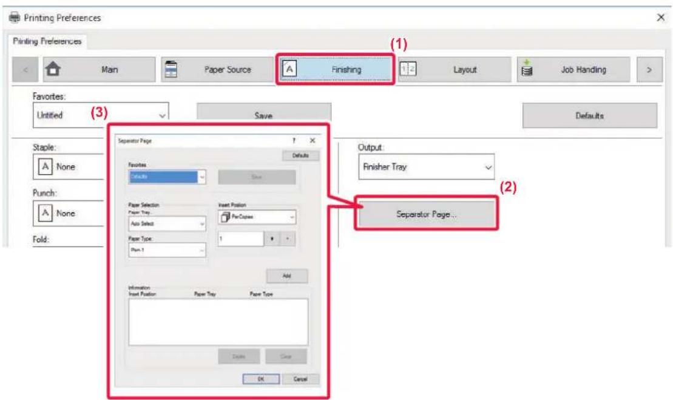Click the Punch option page icon
Viewport: 673px width, 400px height.
coord(45,213)
